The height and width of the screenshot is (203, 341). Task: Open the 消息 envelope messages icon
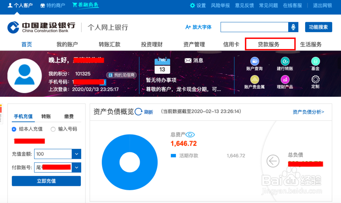188,60
